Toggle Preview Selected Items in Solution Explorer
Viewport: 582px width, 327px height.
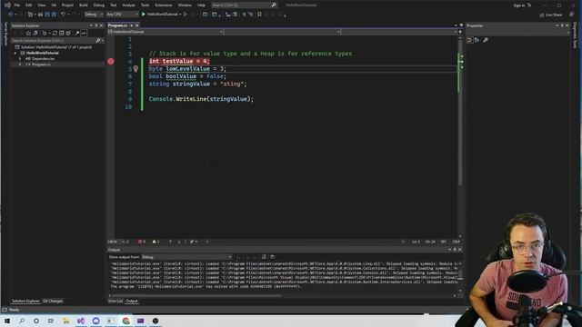coord(84,33)
